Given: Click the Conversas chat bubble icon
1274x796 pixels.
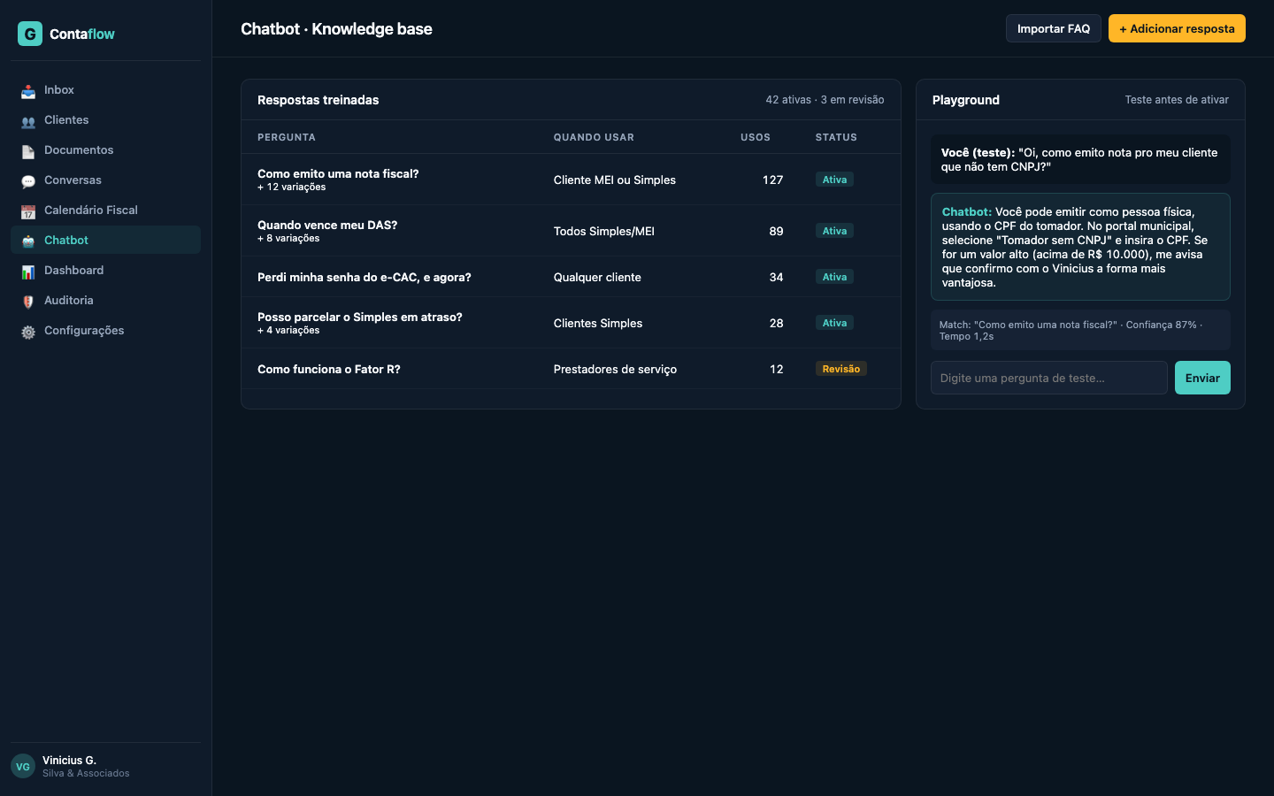Looking at the screenshot, I should (27, 180).
